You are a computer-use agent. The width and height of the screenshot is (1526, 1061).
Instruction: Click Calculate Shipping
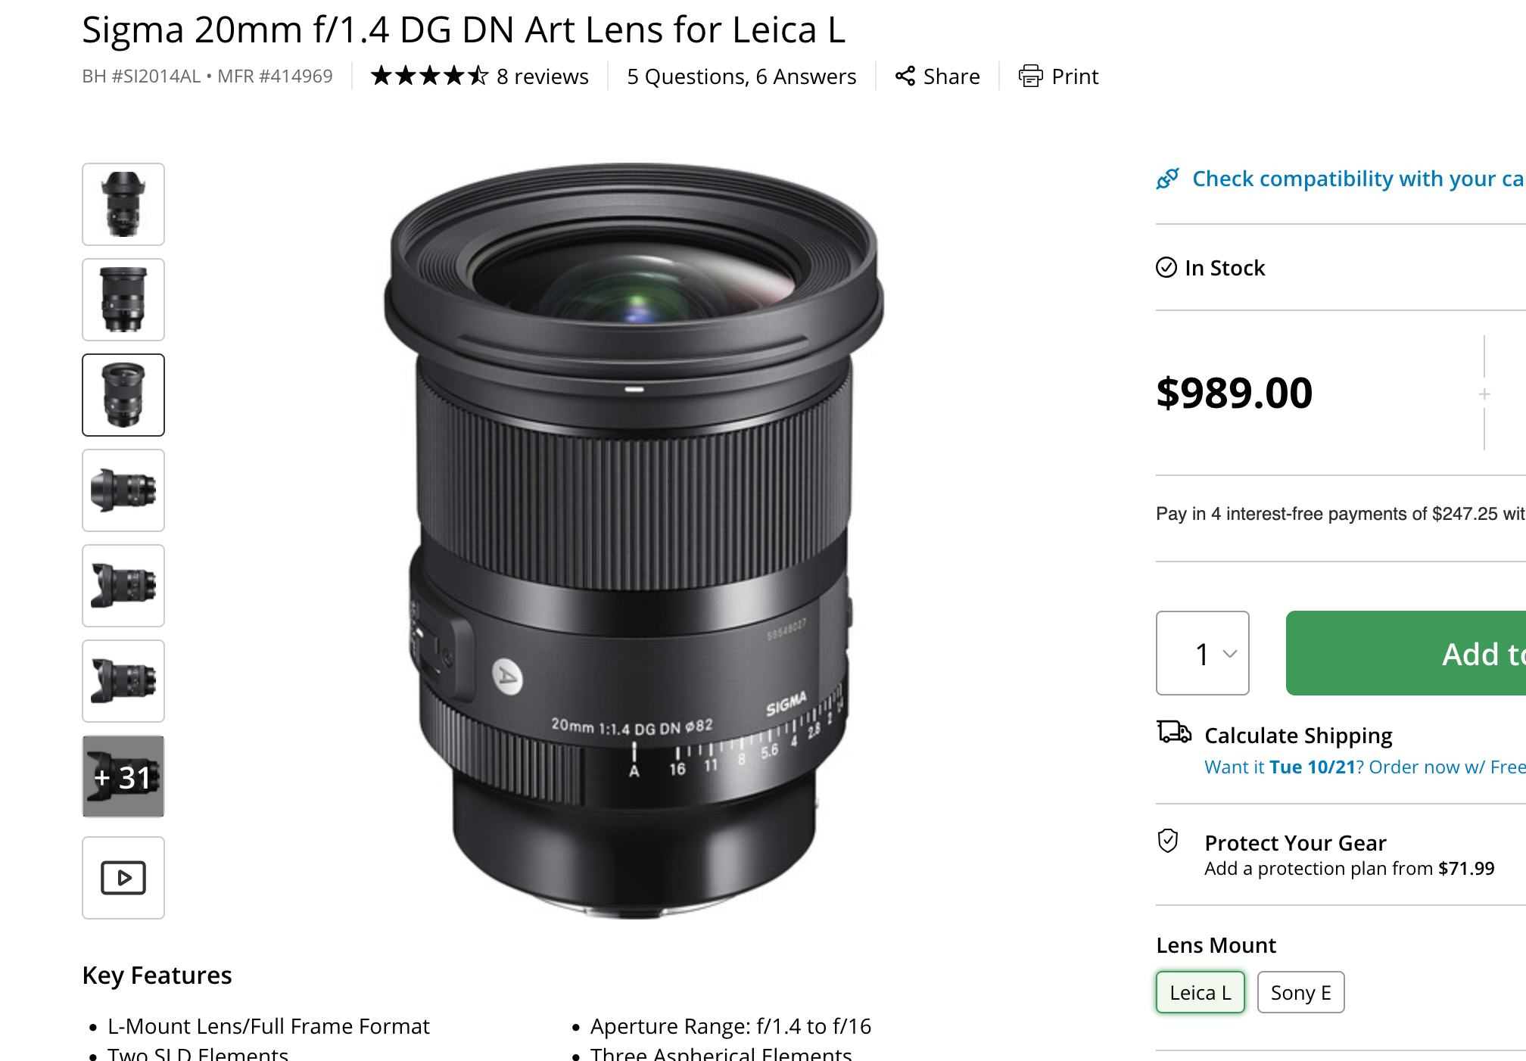click(1298, 736)
